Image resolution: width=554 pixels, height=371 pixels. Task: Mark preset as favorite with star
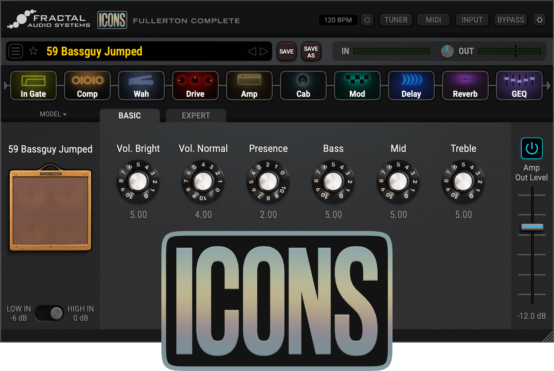pos(33,51)
